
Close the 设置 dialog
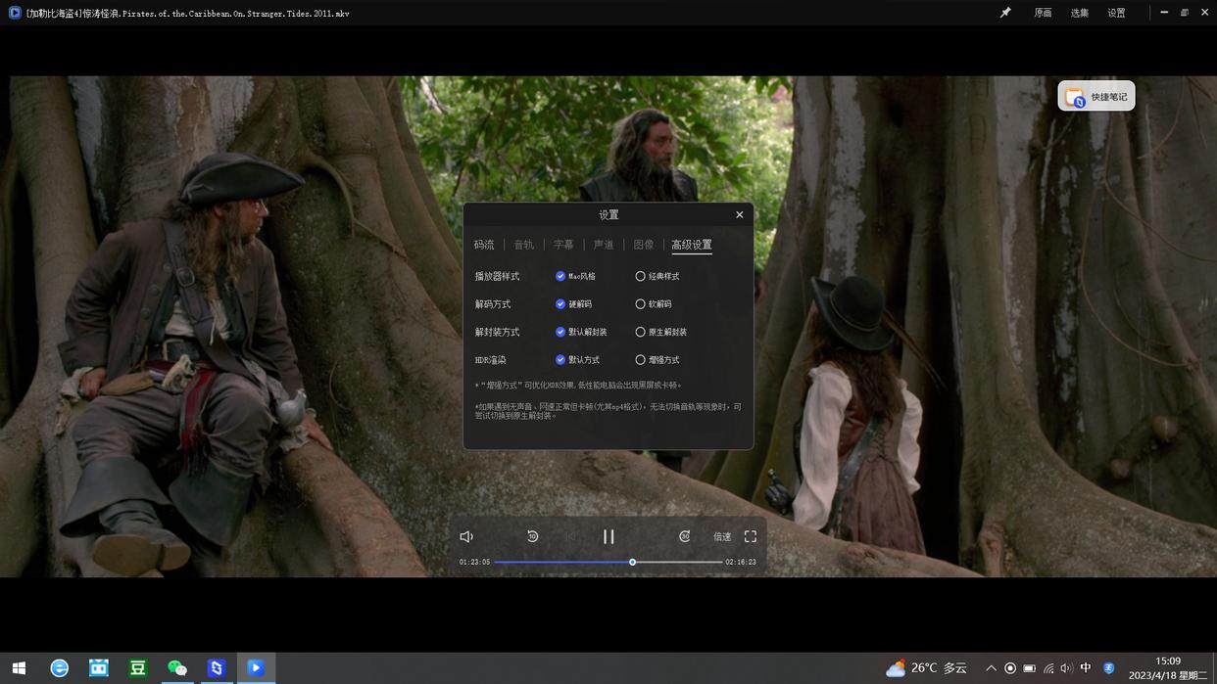(x=740, y=214)
